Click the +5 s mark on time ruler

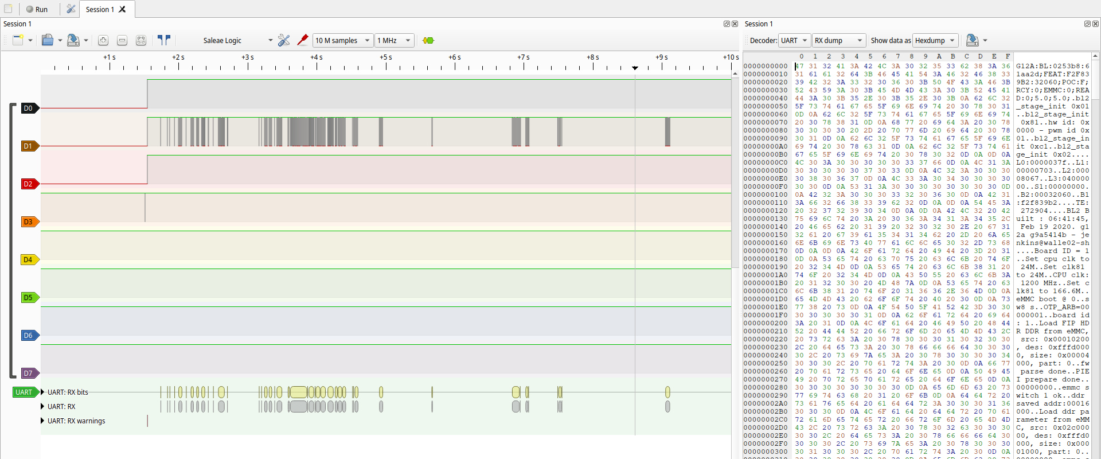[386, 57]
